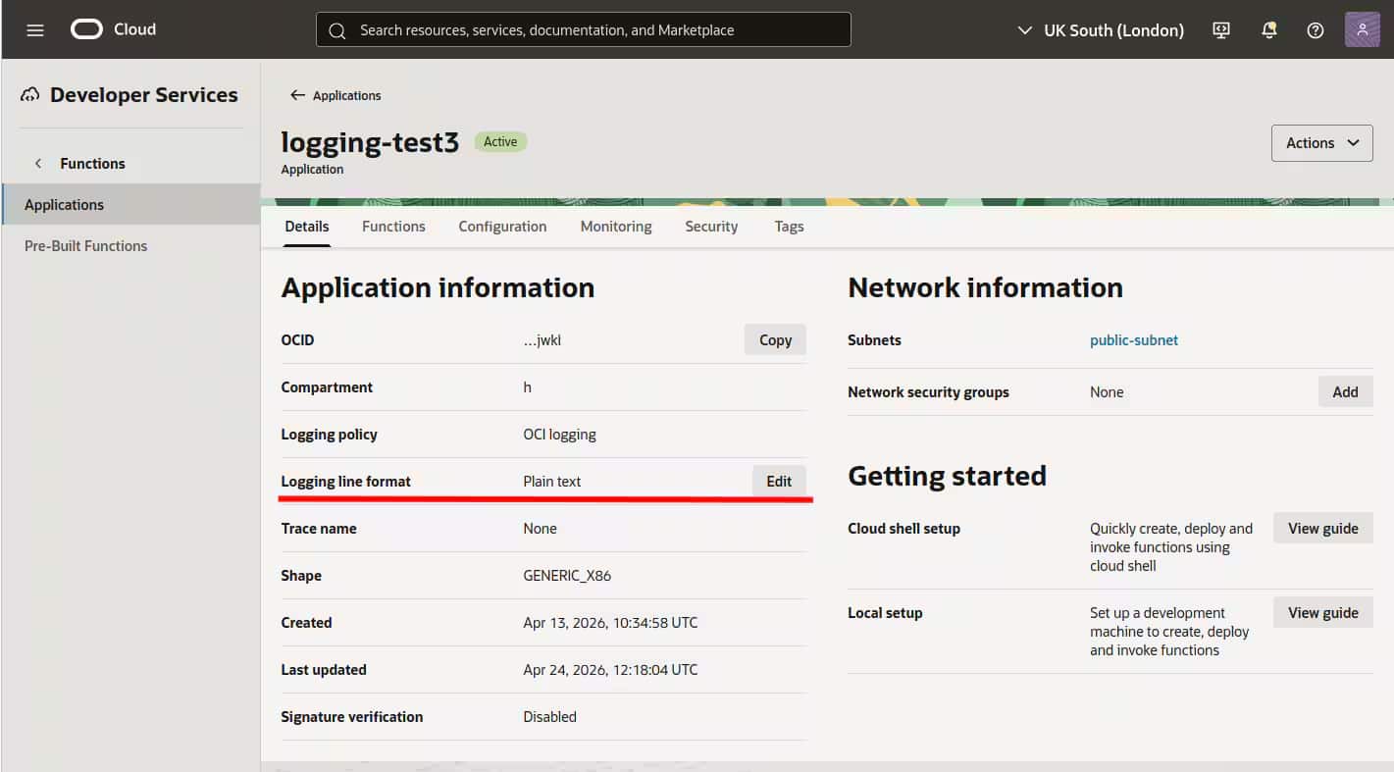Go to the Monitoring tab
1394x772 pixels.
click(x=616, y=227)
